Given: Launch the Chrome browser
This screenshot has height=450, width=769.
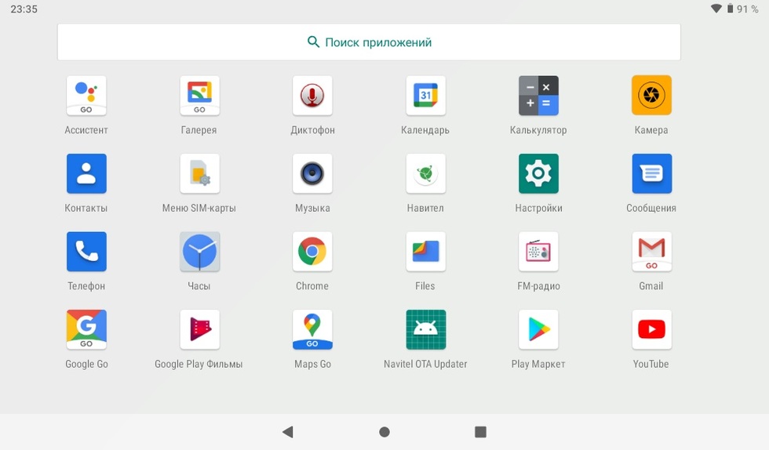Looking at the screenshot, I should [312, 252].
